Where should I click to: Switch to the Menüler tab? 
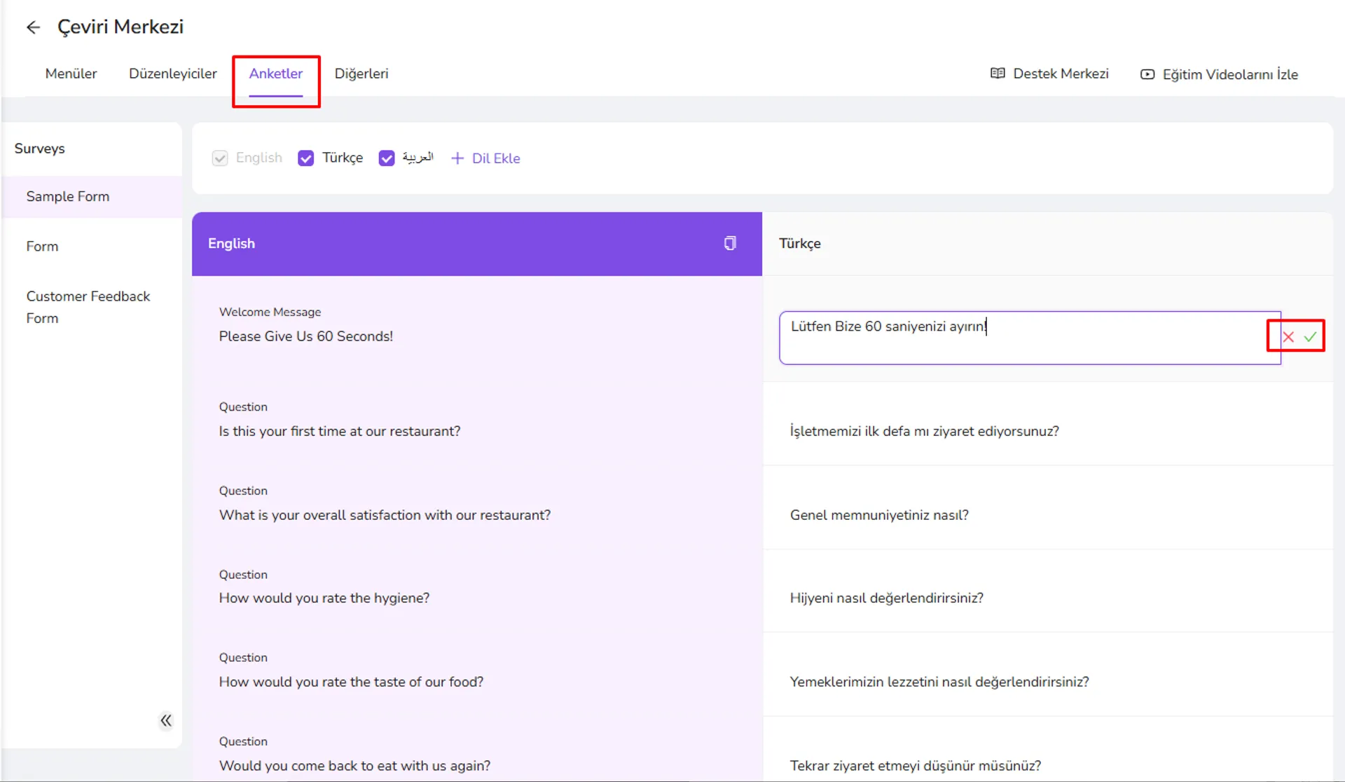tap(71, 74)
